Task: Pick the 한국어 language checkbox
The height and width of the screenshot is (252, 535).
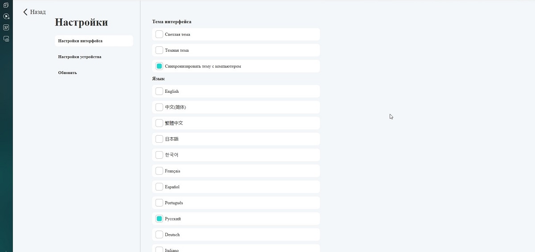Action: [159, 155]
